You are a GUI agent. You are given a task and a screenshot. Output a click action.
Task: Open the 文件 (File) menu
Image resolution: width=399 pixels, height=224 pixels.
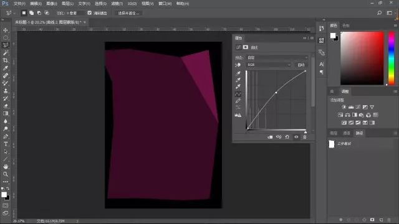[19, 4]
